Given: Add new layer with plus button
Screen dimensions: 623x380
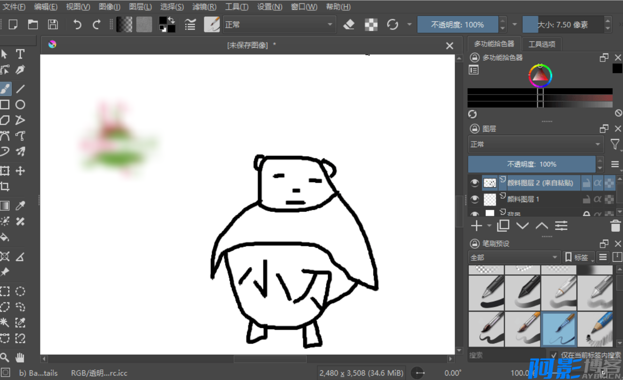Looking at the screenshot, I should (x=477, y=226).
